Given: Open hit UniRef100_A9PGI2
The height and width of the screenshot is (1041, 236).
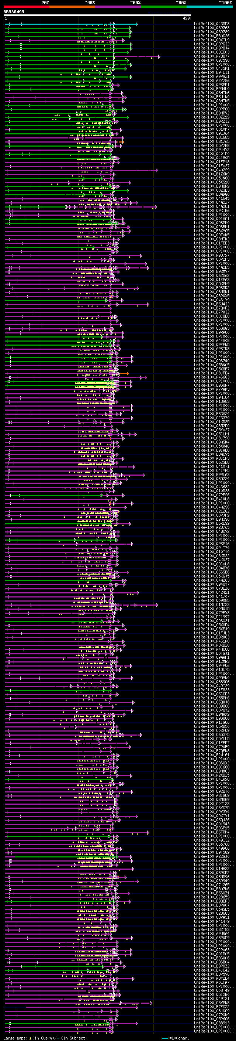Looking at the screenshot, I should click(212, 44).
